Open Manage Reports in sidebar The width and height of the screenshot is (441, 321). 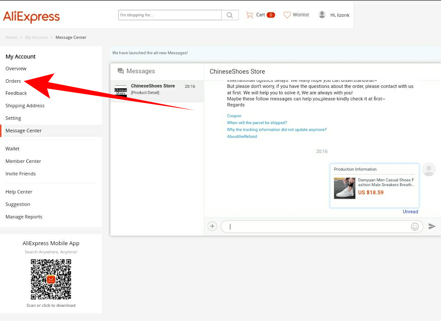point(24,217)
